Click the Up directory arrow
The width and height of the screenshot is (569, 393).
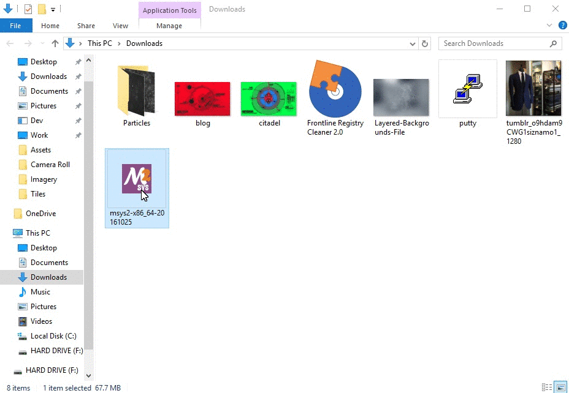(x=55, y=43)
